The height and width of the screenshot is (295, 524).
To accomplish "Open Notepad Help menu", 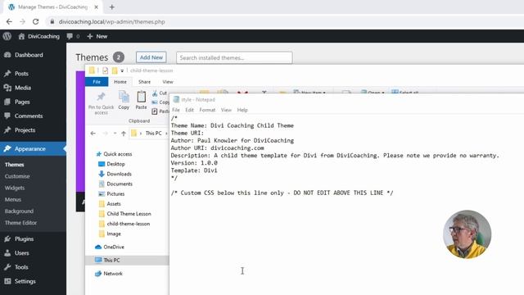I will coord(242,110).
